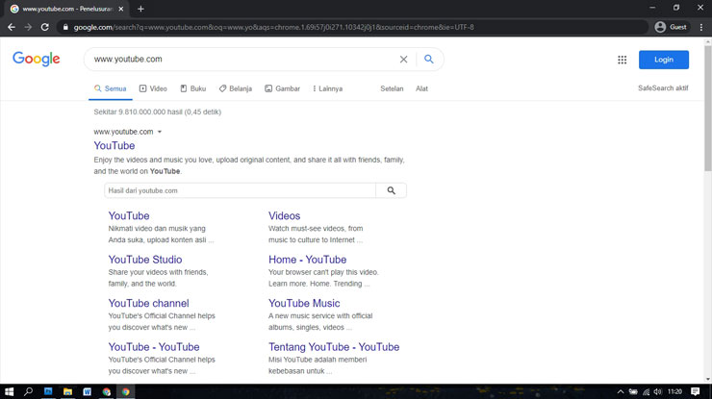Viewport: 712px width, 399px height.
Task: Open Setelan settings
Action: pos(392,88)
